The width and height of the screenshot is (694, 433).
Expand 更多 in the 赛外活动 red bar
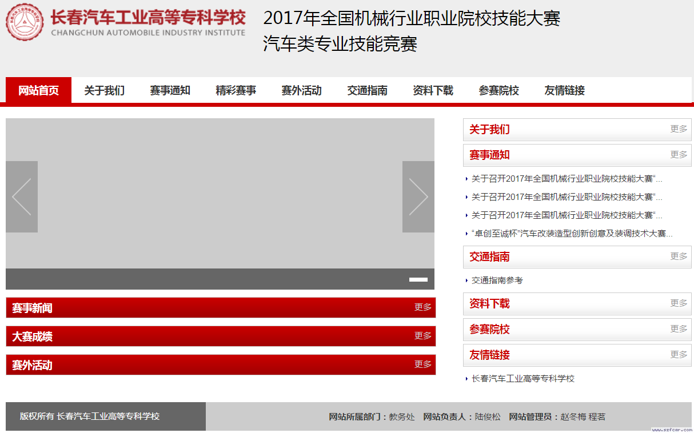[422, 364]
